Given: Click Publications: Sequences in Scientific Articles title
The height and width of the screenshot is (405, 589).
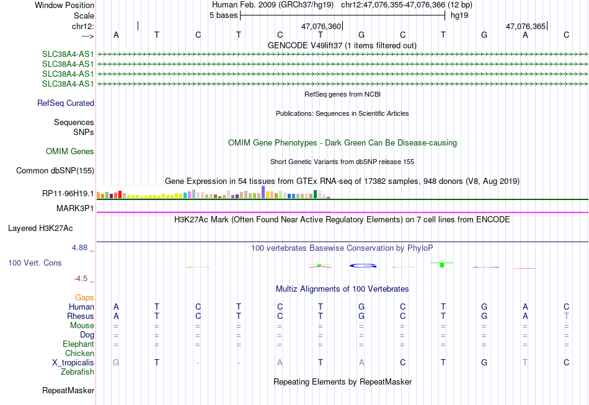Looking at the screenshot, I should coord(342,113).
